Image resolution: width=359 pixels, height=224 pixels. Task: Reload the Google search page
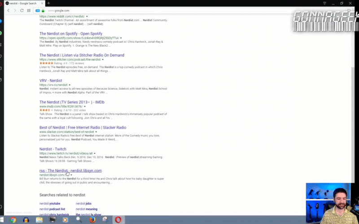click(x=22, y=10)
